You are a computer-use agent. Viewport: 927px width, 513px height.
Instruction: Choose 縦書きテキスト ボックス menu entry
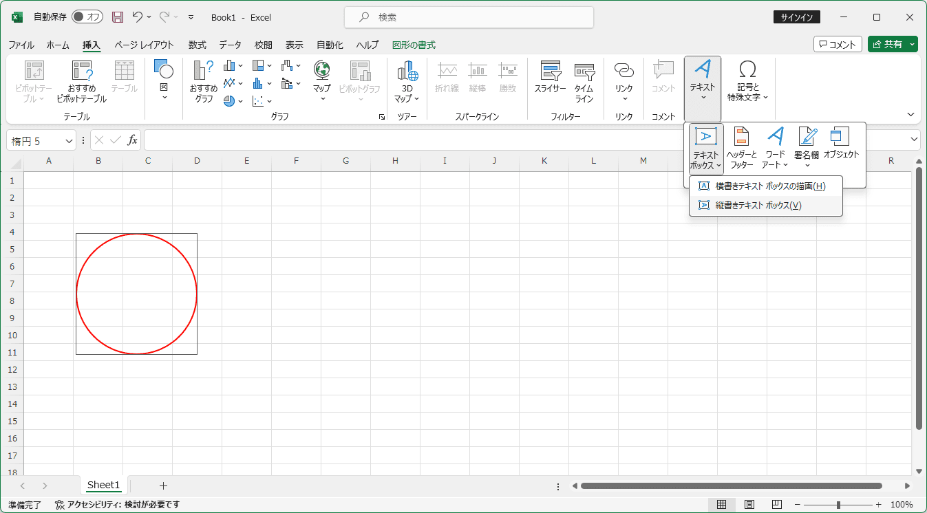766,206
